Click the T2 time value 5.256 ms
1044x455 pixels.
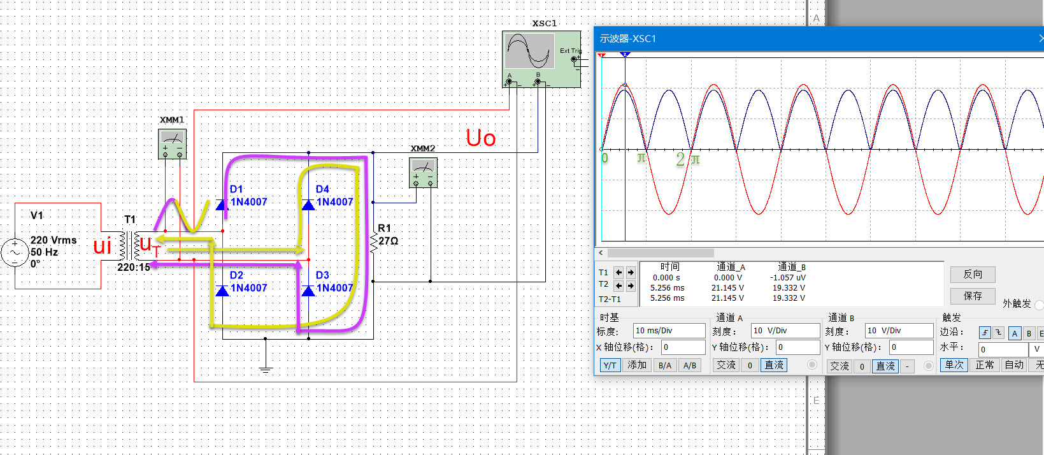click(x=667, y=288)
